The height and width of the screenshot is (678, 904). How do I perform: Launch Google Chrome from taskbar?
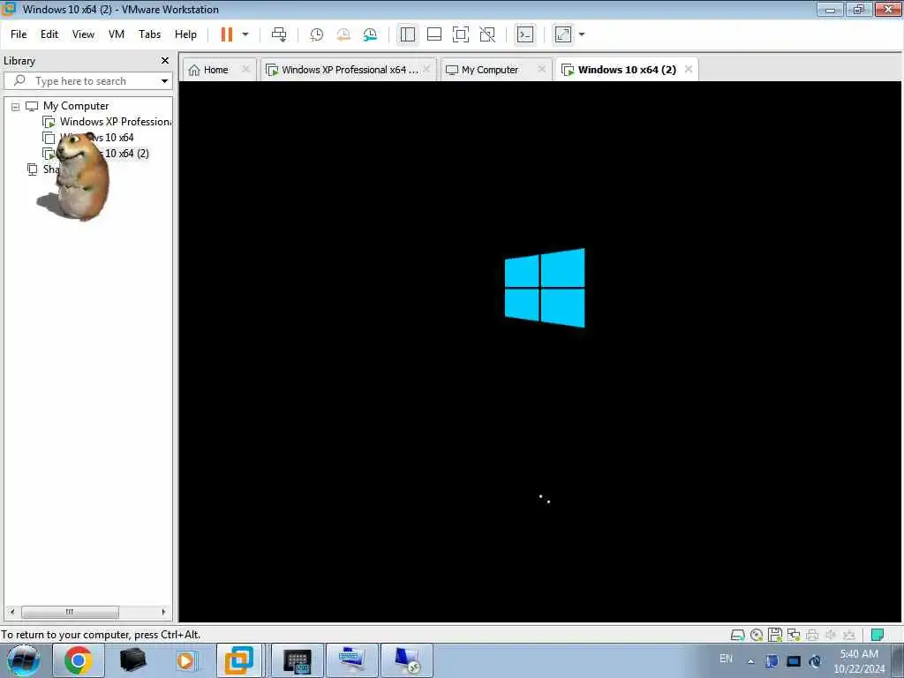pyautogui.click(x=79, y=660)
